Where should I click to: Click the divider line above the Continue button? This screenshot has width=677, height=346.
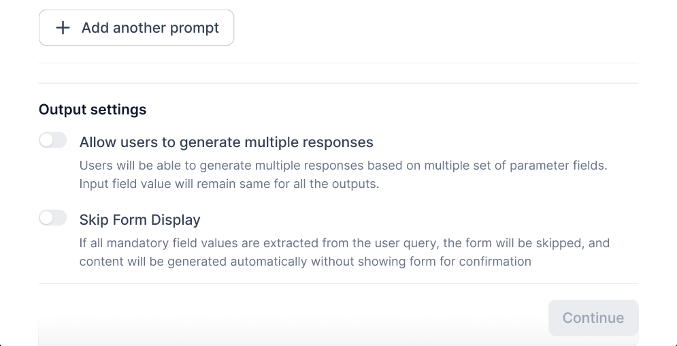(x=338, y=283)
